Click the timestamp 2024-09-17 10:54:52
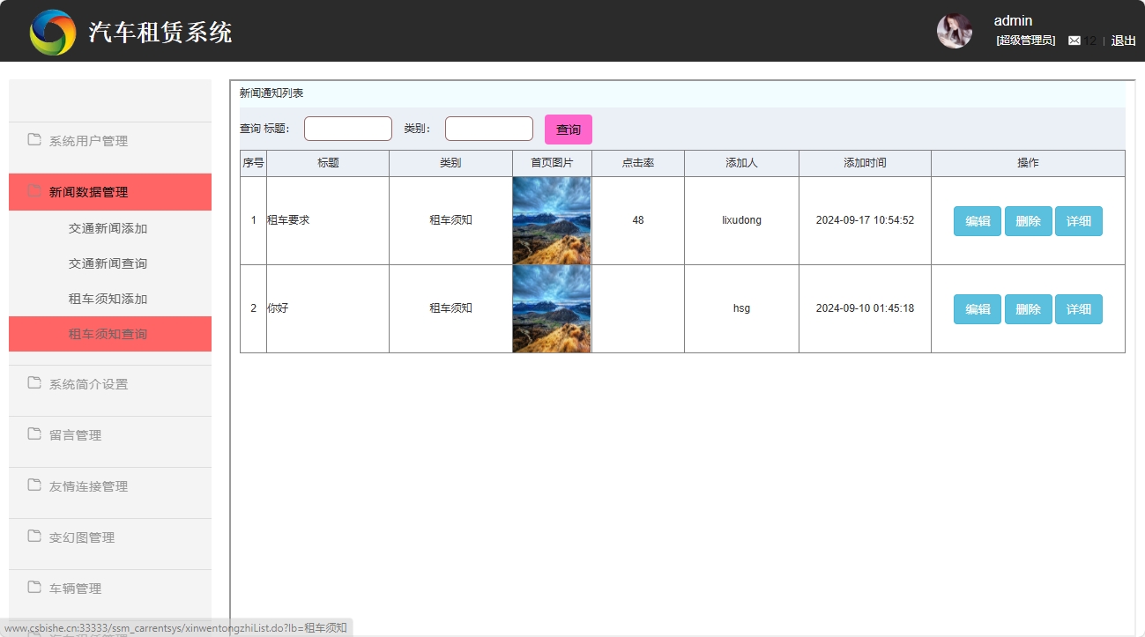The image size is (1145, 637). [865, 220]
